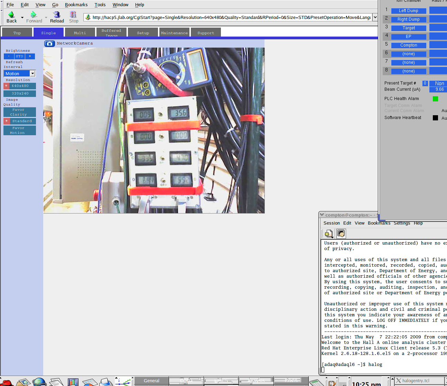This screenshot has height=386, width=447.
Task: Click the black Software Heartbeat indicator
Action: pos(435,118)
